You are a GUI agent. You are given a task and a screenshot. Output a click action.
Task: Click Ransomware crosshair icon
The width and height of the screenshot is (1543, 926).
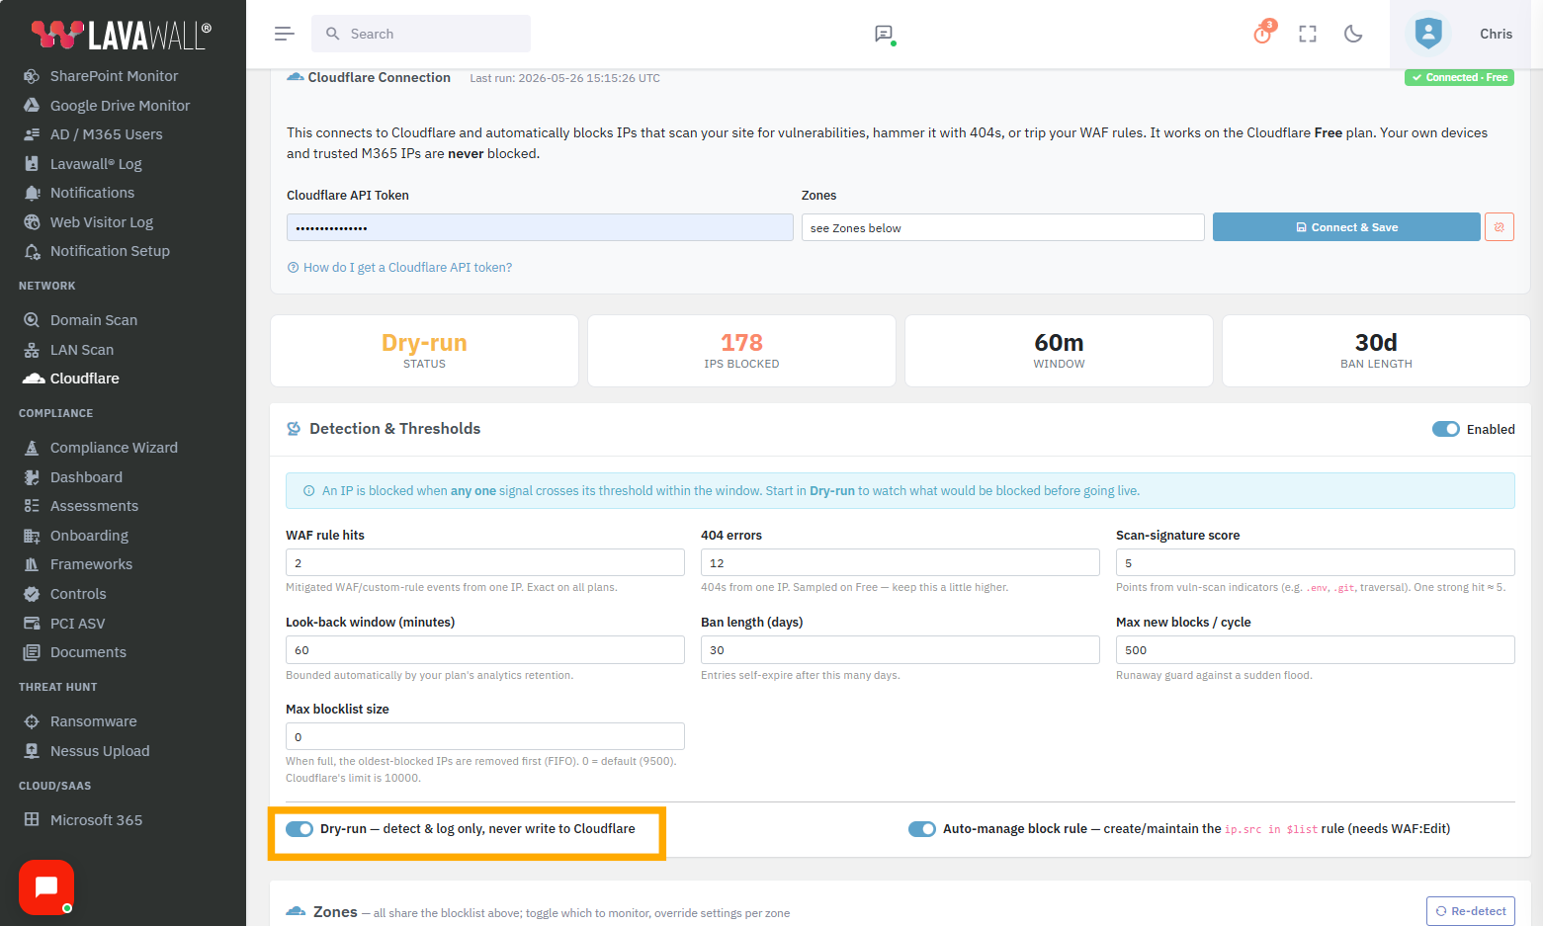point(32,721)
